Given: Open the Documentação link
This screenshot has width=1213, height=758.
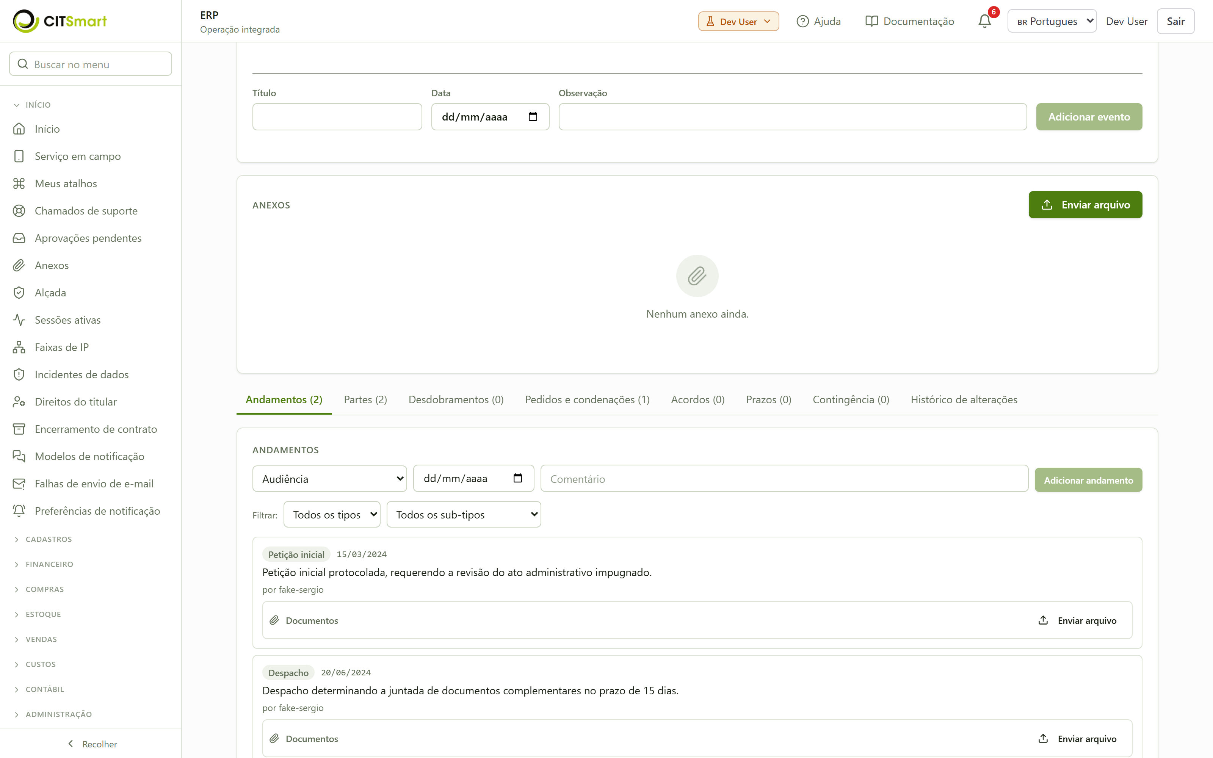Looking at the screenshot, I should tap(909, 21).
